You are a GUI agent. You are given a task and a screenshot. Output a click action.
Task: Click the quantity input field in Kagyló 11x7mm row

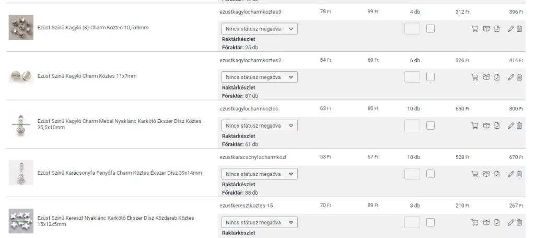click(x=412, y=77)
